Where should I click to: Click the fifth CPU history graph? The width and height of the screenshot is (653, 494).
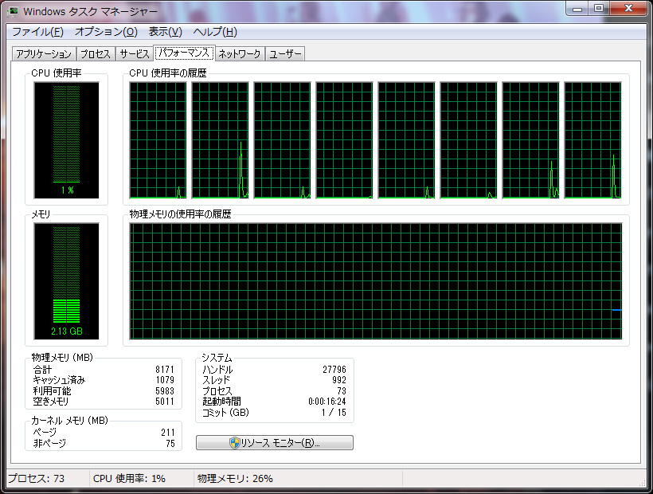[x=406, y=140]
